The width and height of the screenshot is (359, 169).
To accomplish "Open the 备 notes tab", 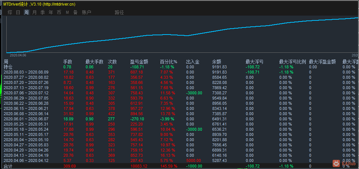I will [x=75, y=12].
